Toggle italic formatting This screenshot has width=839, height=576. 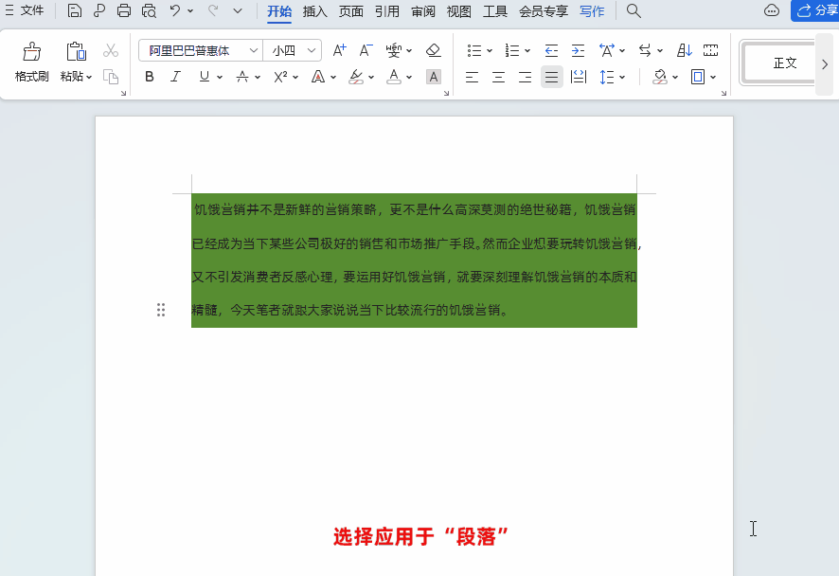[175, 77]
